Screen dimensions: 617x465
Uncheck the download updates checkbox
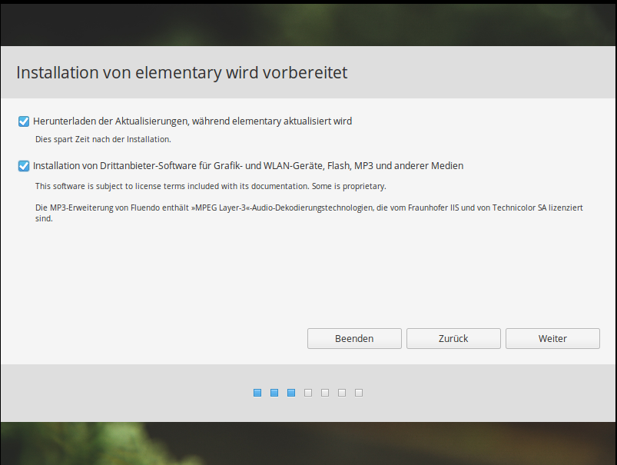click(x=24, y=121)
